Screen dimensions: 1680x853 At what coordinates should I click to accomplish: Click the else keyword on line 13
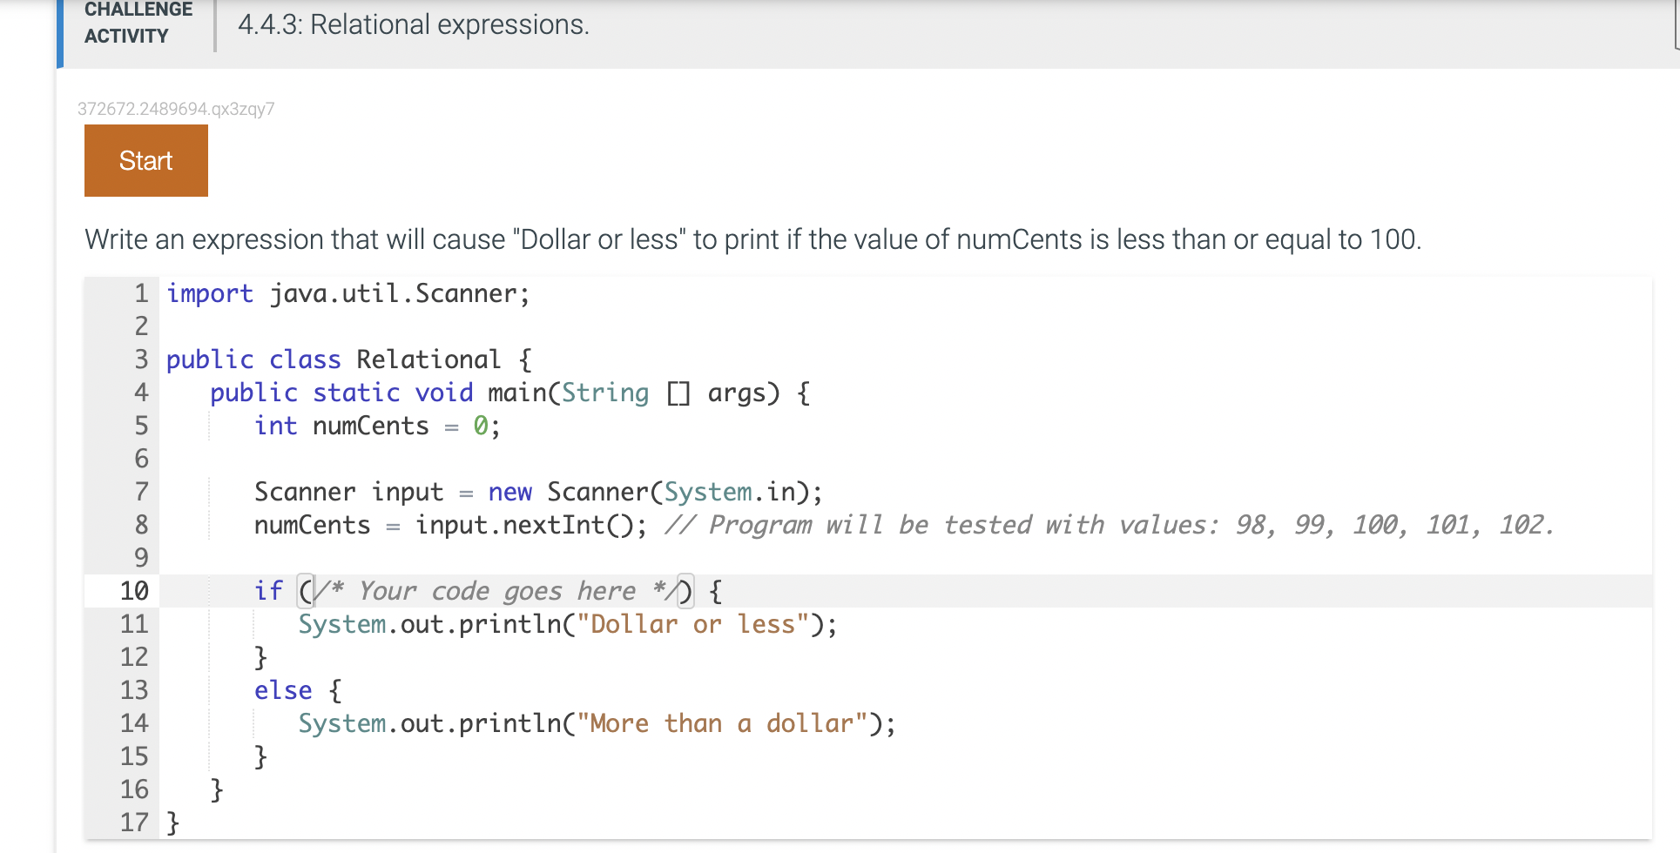click(283, 690)
